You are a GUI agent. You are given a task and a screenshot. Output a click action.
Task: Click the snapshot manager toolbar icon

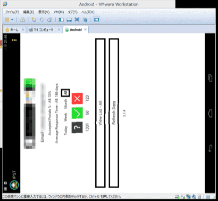coord(49,20)
